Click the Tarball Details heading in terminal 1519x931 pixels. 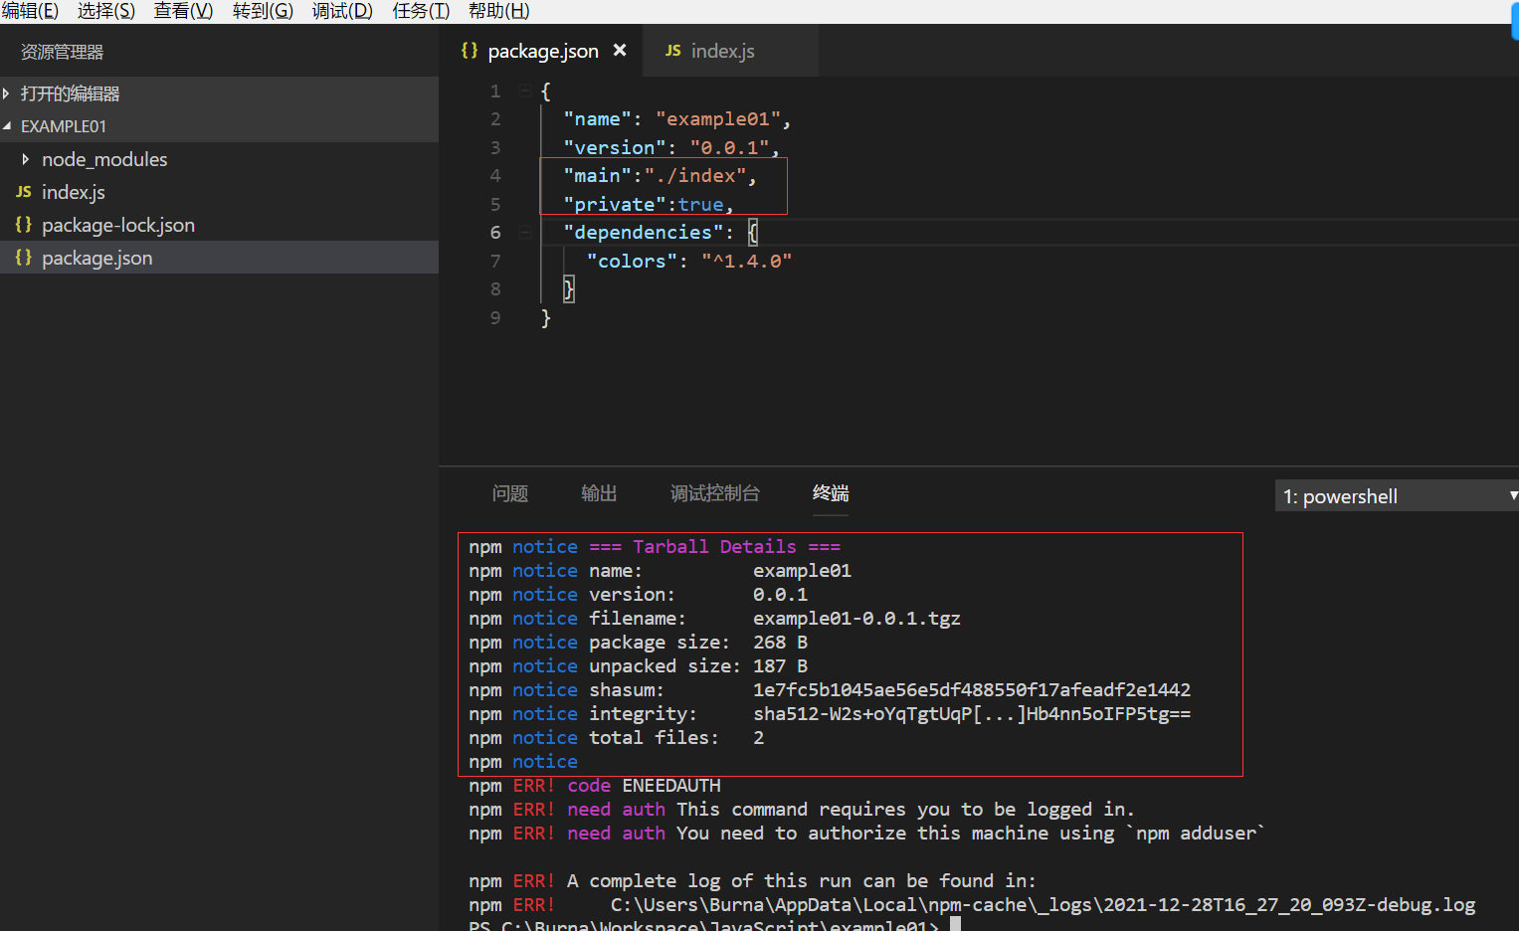point(714,547)
